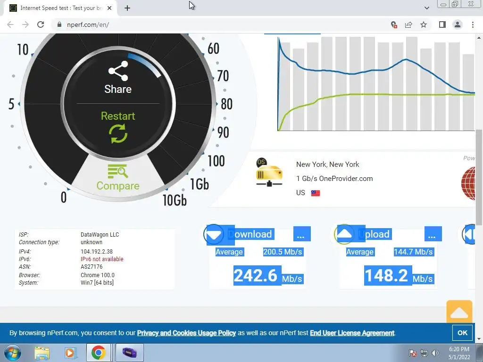
Task: Open a new browser tab
Action: (x=127, y=8)
